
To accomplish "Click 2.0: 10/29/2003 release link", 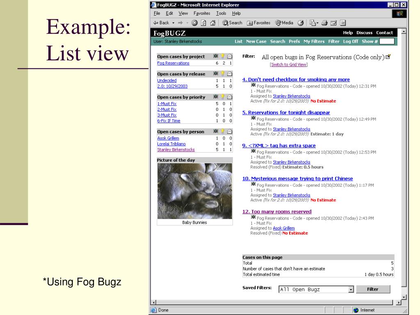I will [172, 86].
